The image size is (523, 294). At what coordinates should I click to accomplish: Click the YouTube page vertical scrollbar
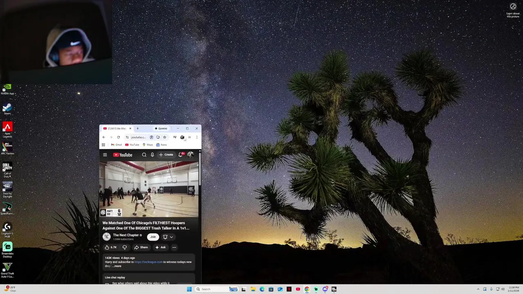tap(199, 169)
